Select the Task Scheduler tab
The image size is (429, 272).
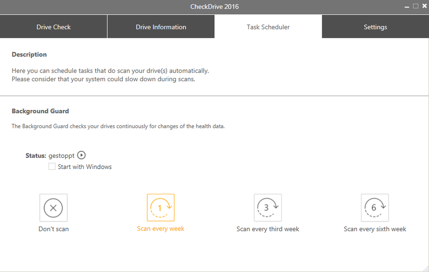[268, 27]
